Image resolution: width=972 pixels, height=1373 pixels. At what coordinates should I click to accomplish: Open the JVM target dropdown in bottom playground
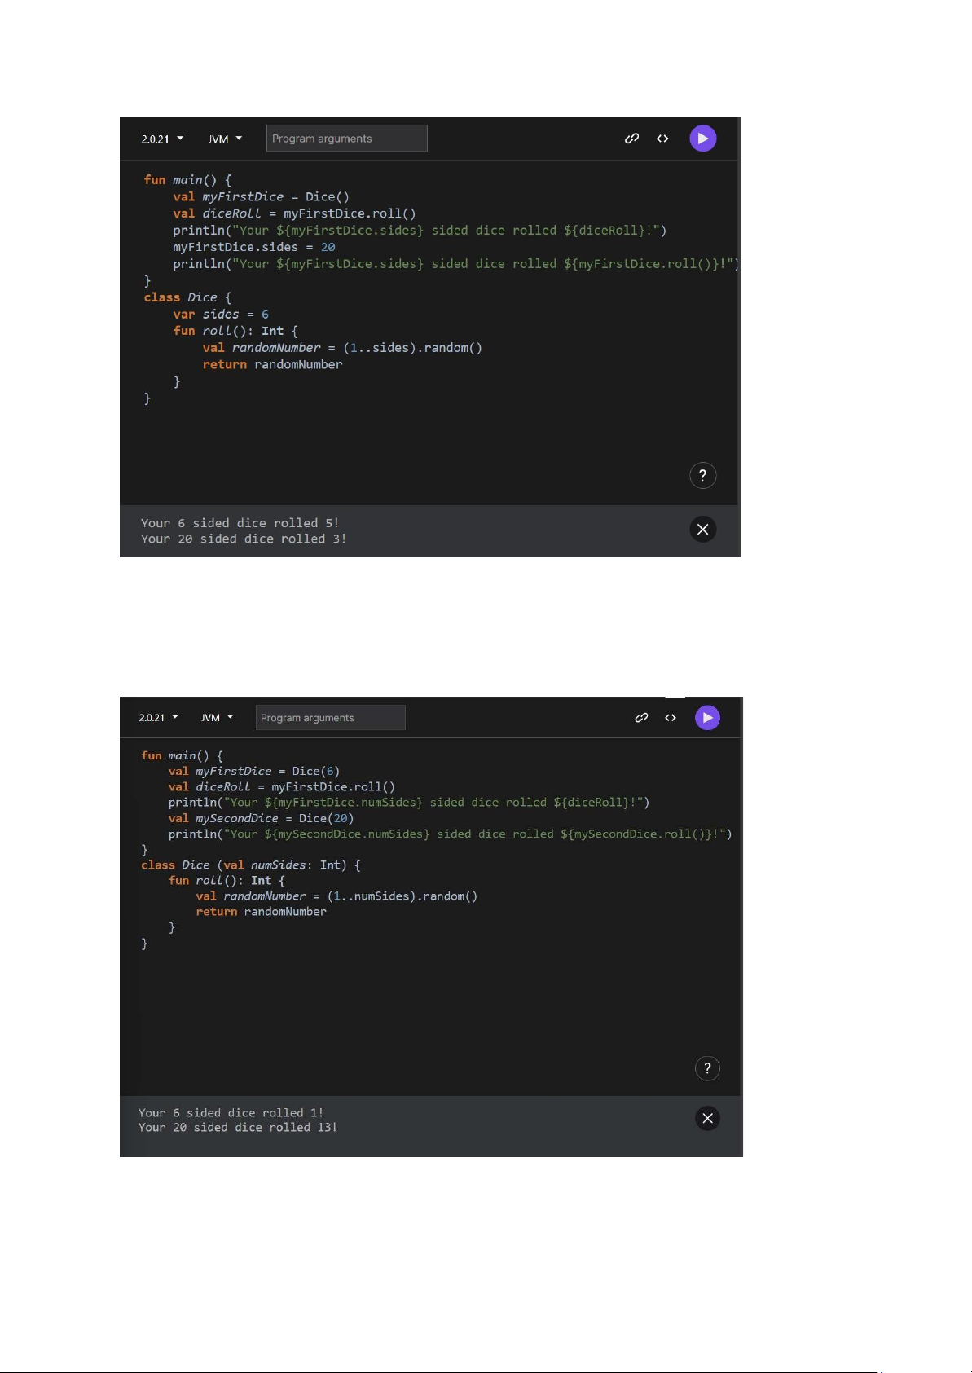(217, 718)
